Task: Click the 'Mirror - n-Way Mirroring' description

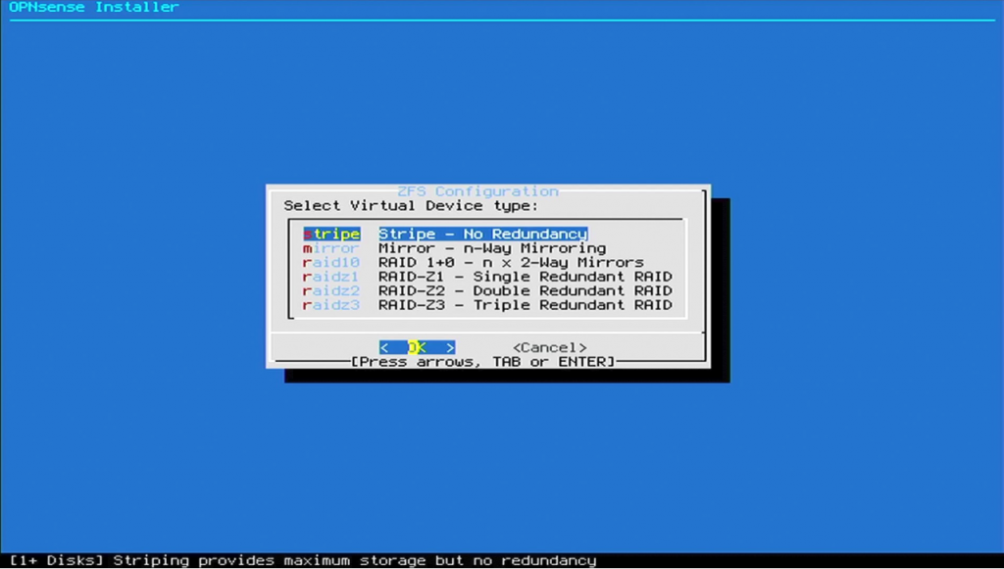Action: (492, 248)
